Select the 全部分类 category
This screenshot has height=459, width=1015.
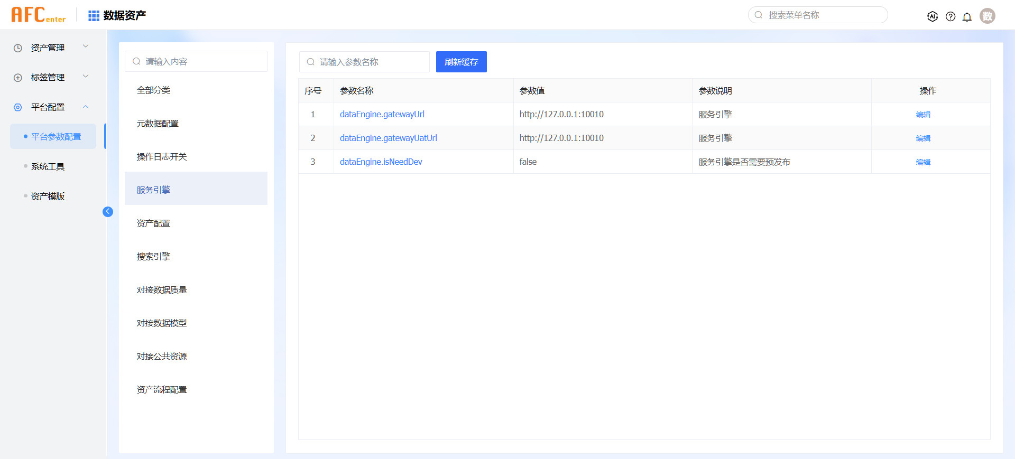click(153, 90)
